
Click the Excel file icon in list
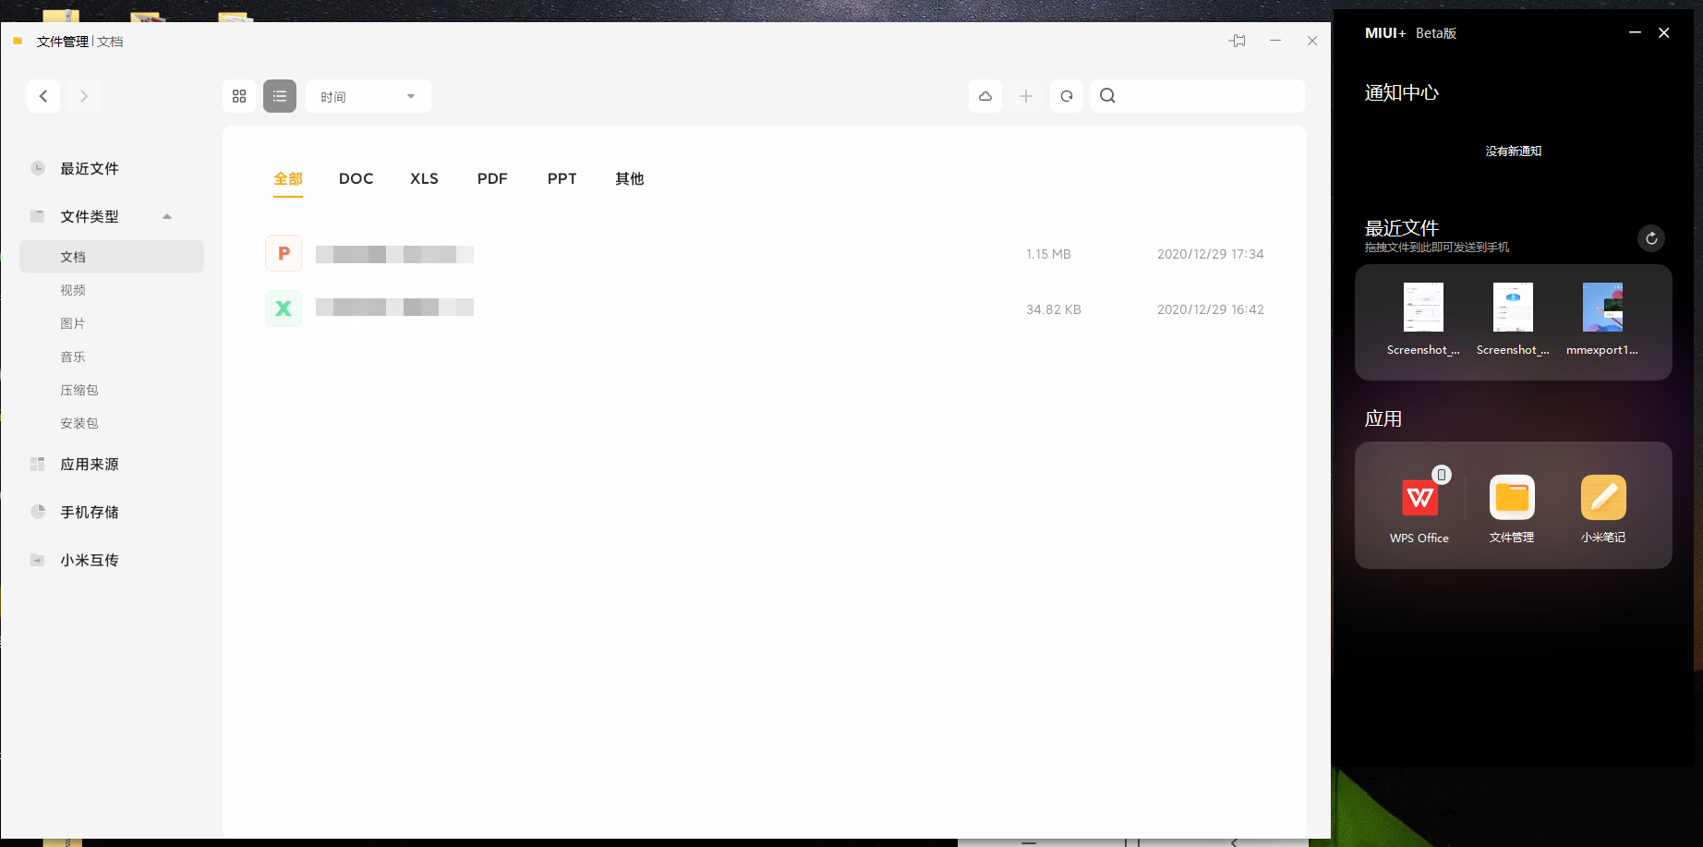point(284,309)
